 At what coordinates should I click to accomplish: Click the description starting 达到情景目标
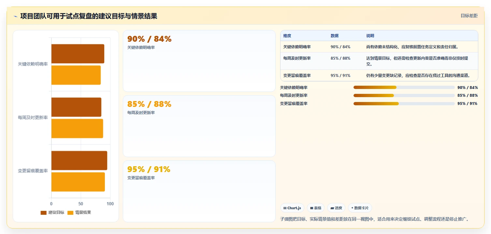[417, 61]
